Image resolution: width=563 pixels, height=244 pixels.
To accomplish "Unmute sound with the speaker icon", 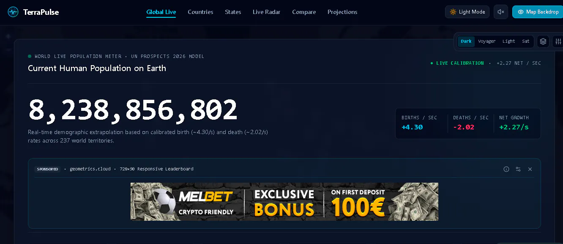I will tap(501, 12).
